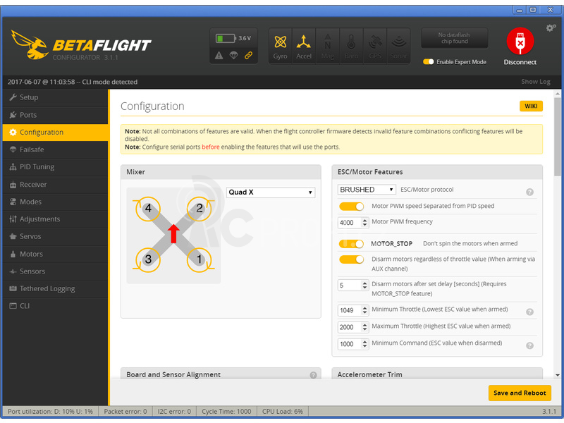Open the Sensors tab
564x423 pixels.
55,271
